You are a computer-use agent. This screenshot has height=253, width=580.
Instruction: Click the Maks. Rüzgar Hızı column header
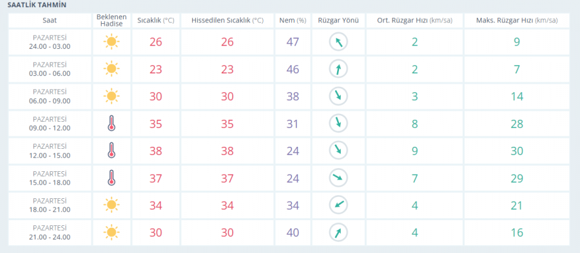point(517,21)
